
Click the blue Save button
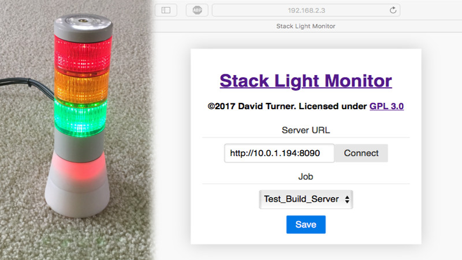click(305, 224)
